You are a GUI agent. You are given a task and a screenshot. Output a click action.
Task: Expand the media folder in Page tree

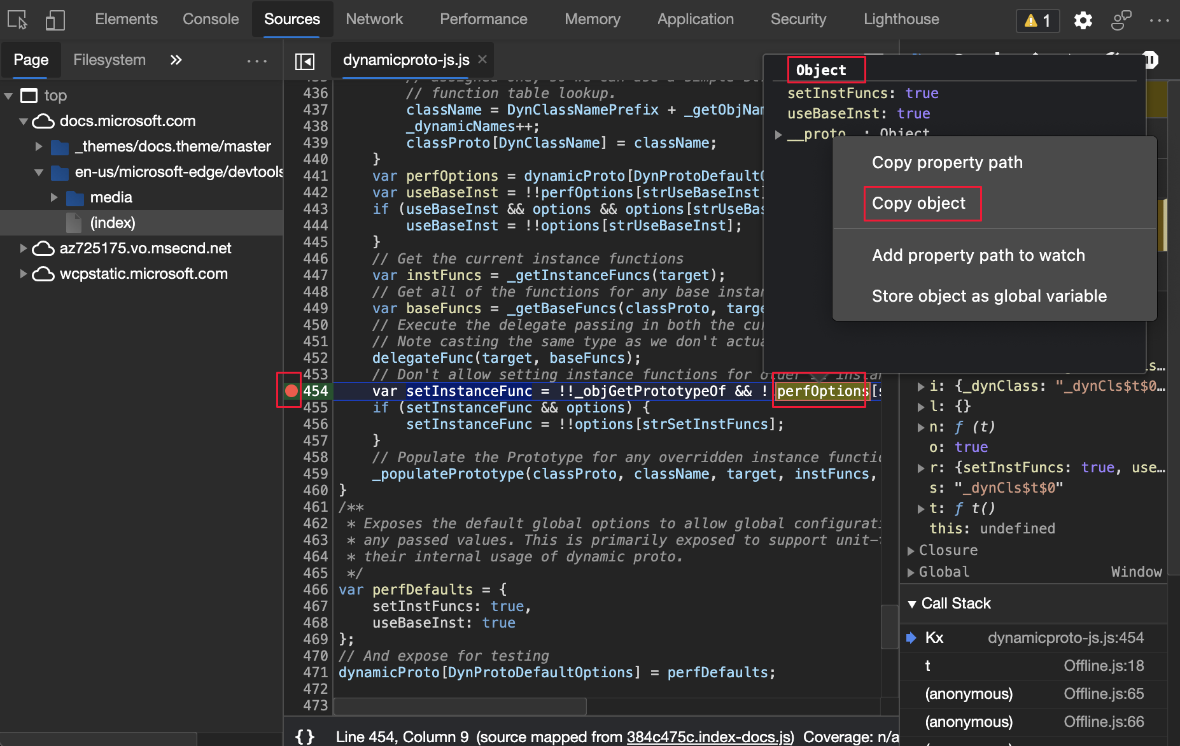click(x=55, y=197)
